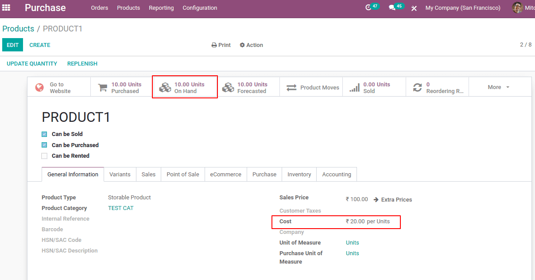Toggle the Can be Purchased checkbox

click(x=44, y=145)
